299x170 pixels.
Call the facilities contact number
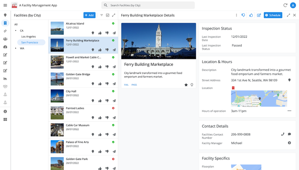pos(282,134)
